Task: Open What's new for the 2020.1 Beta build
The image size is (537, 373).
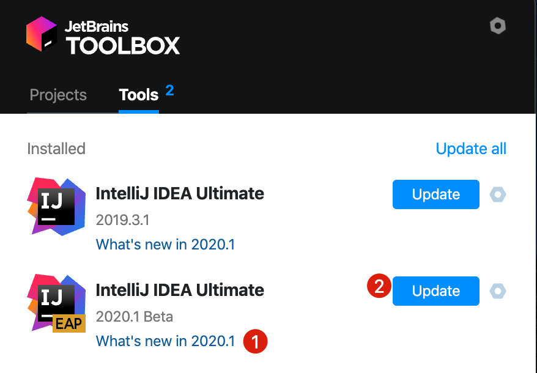Action: [x=165, y=341]
